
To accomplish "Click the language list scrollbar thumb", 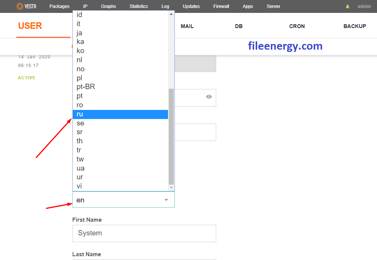I will tap(171, 136).
